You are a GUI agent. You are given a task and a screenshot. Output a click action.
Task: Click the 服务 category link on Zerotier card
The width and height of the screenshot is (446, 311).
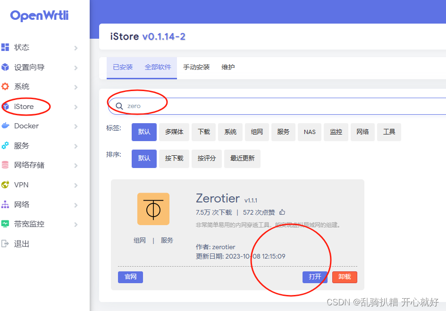[x=167, y=240]
